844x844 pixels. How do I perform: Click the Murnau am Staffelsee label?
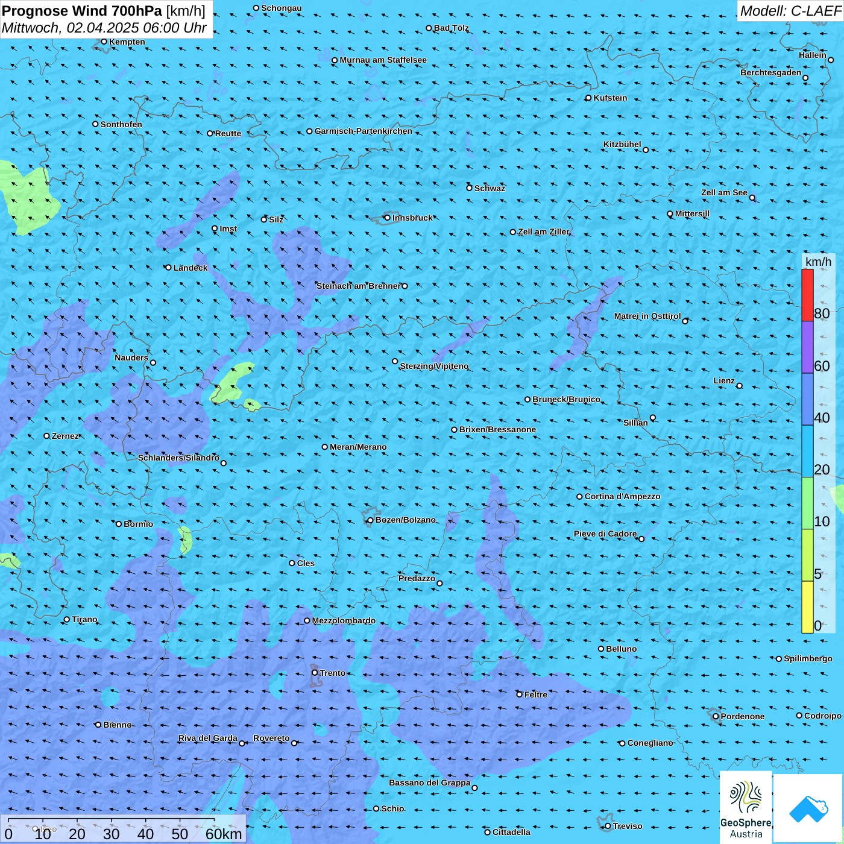point(383,60)
